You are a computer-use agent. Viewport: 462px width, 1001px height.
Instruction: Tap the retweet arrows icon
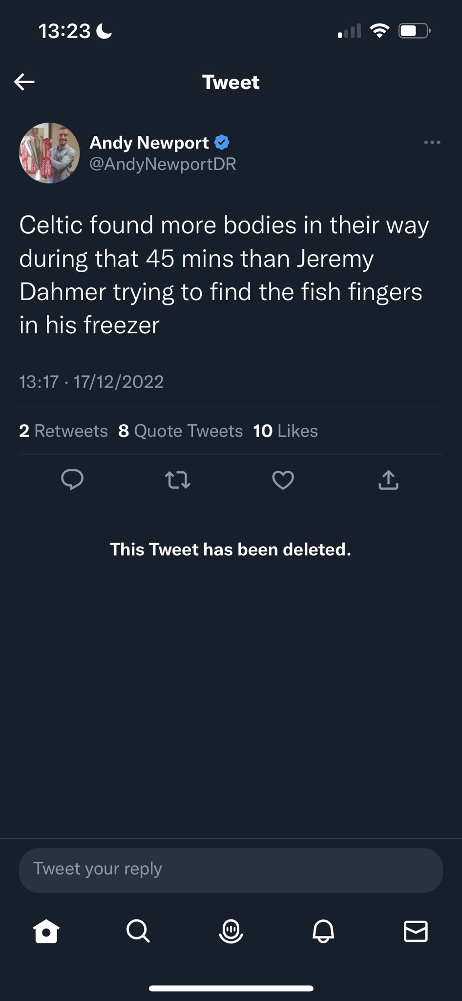(x=178, y=479)
